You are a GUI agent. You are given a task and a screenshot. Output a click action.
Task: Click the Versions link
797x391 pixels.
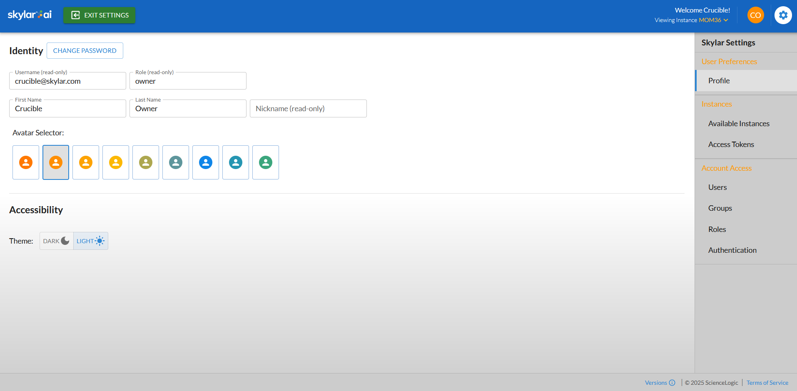(656, 383)
